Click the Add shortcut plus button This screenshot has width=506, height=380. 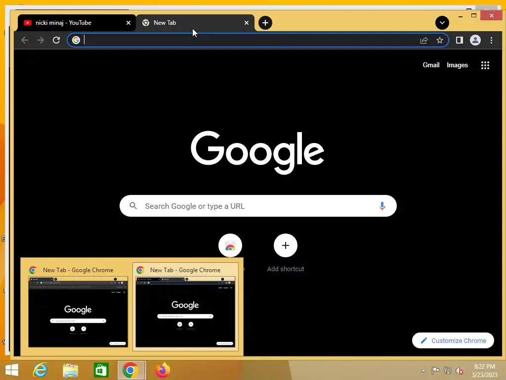pyautogui.click(x=286, y=245)
